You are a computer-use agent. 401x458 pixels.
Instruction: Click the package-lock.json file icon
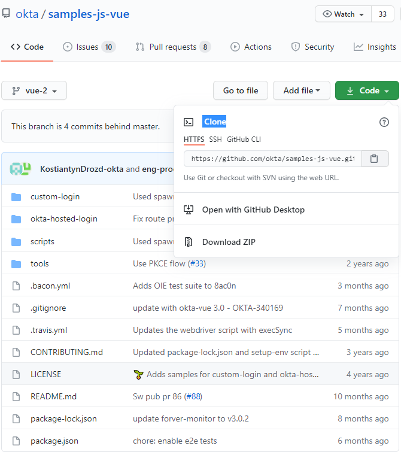point(16,419)
